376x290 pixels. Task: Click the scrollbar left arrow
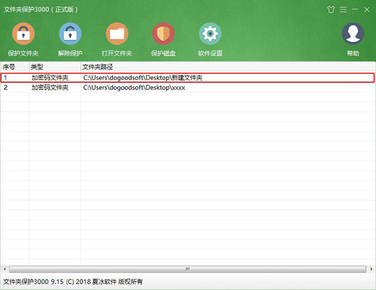(4, 269)
